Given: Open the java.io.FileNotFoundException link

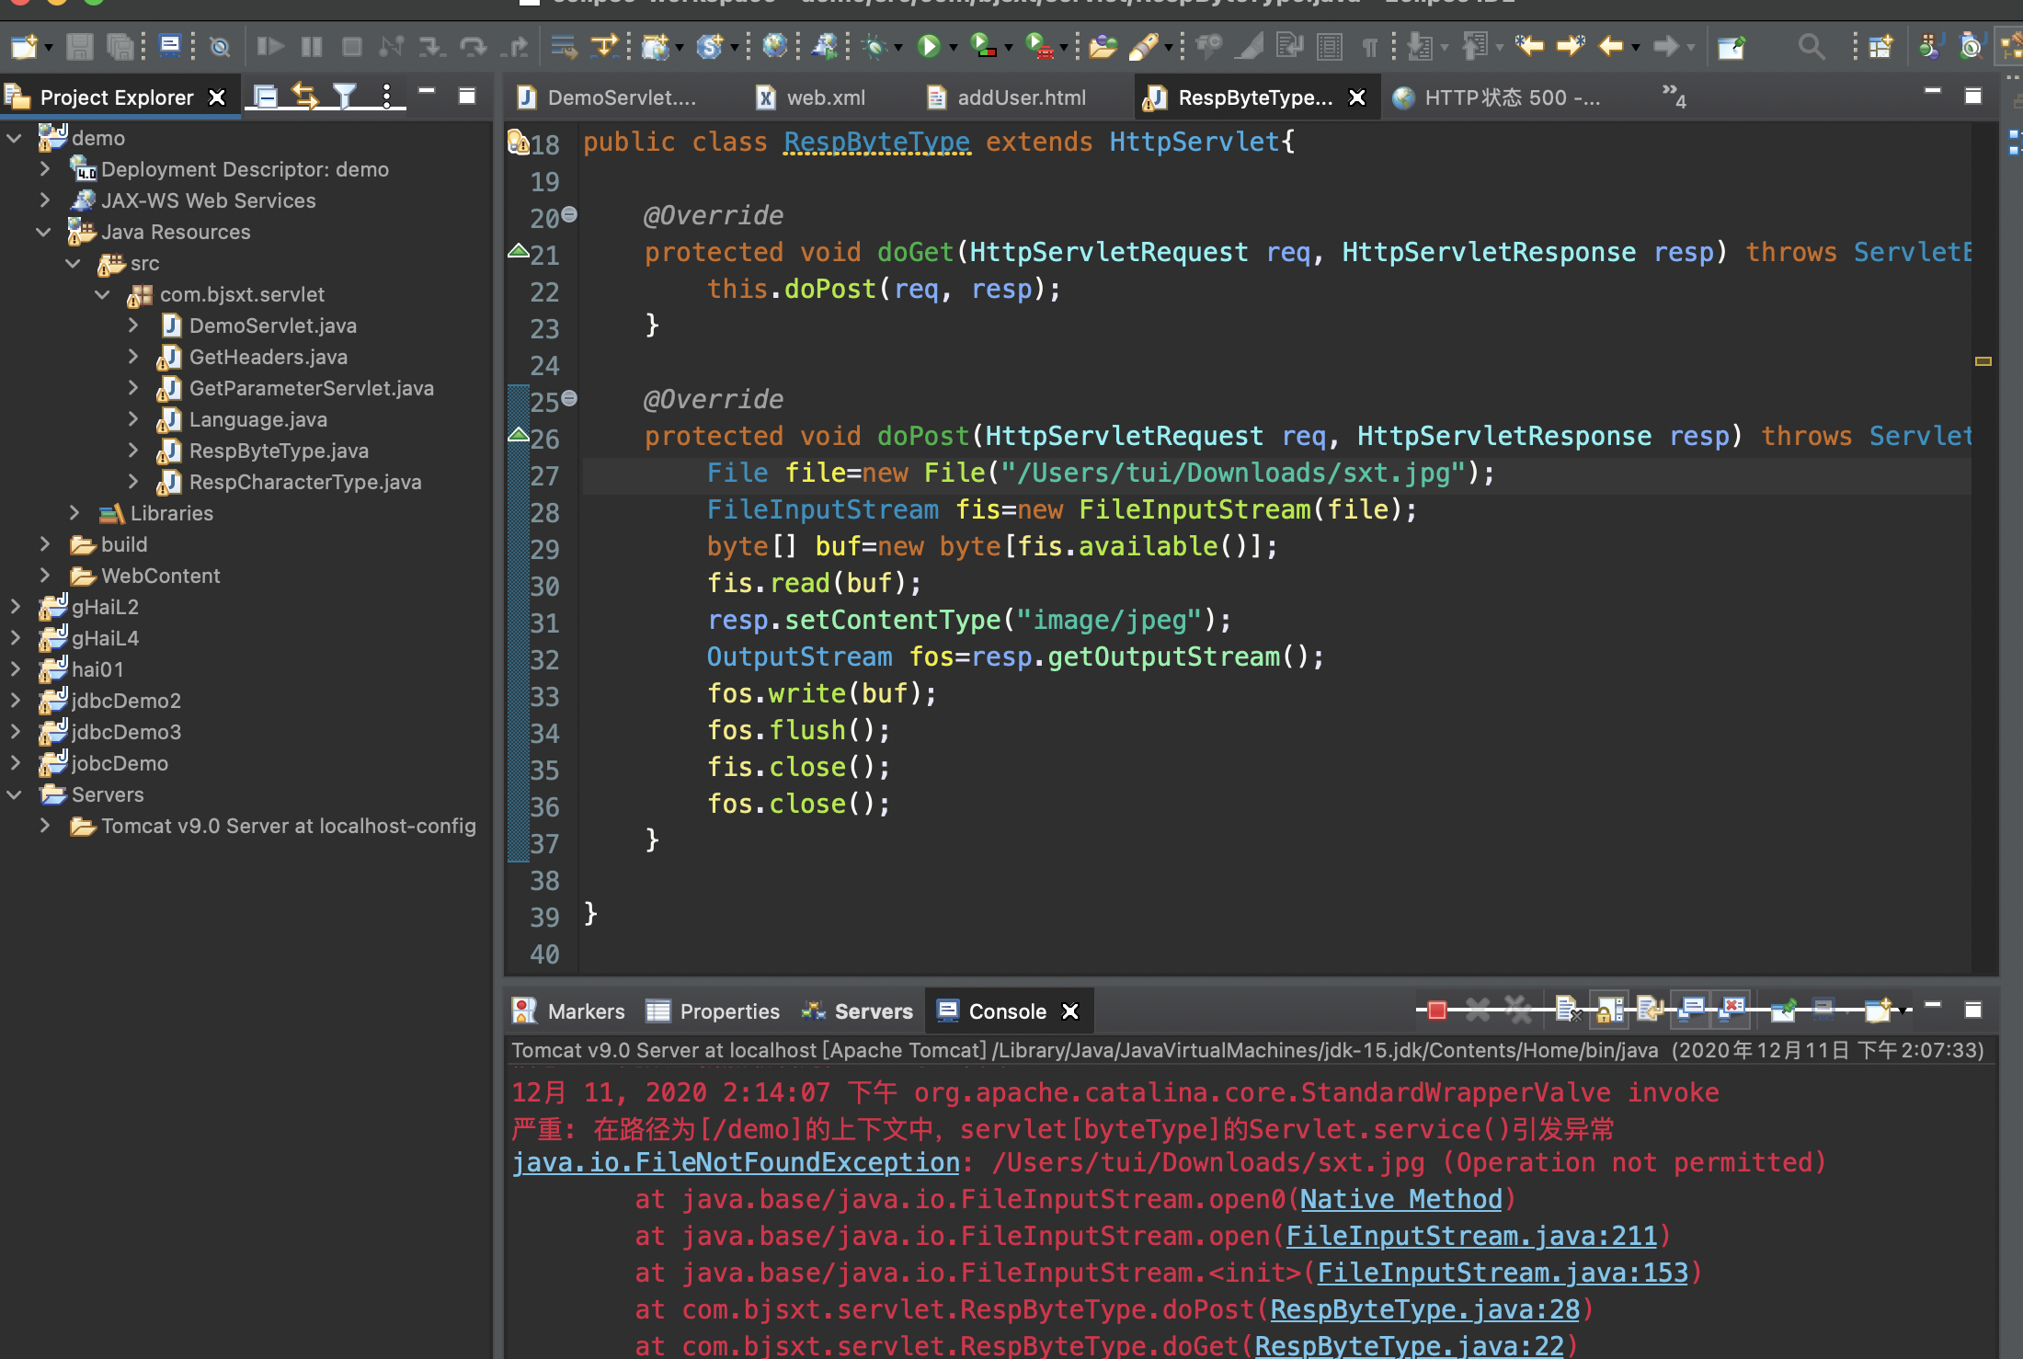Looking at the screenshot, I should pos(736,1162).
